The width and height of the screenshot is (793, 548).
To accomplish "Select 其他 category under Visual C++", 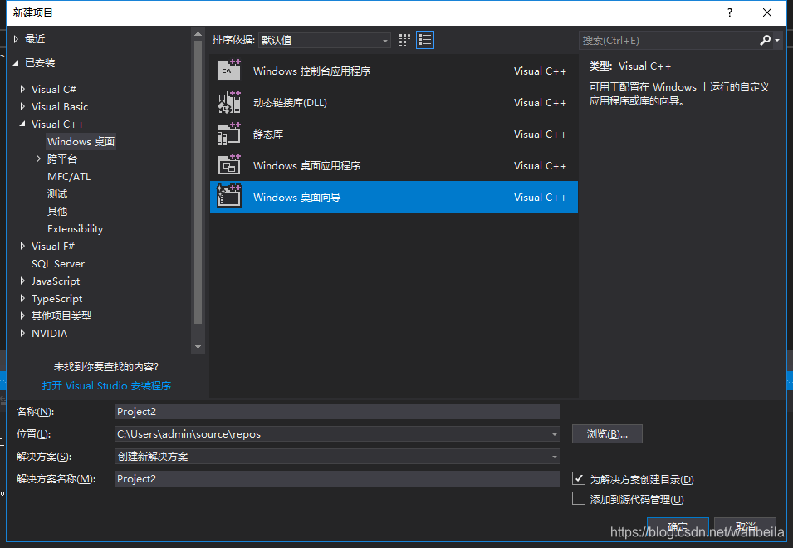I will click(x=57, y=212).
